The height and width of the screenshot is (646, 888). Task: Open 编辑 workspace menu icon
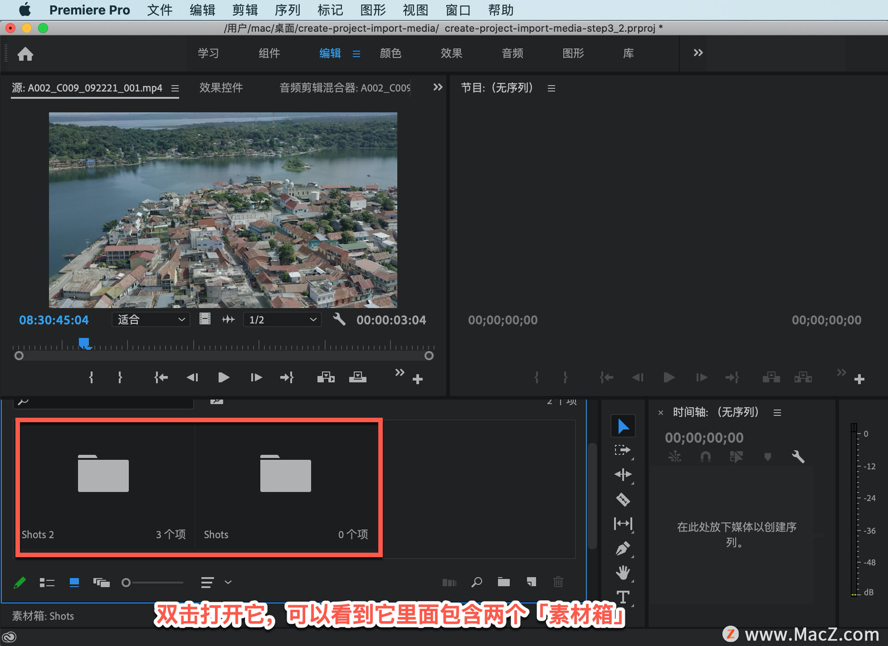[x=356, y=54]
